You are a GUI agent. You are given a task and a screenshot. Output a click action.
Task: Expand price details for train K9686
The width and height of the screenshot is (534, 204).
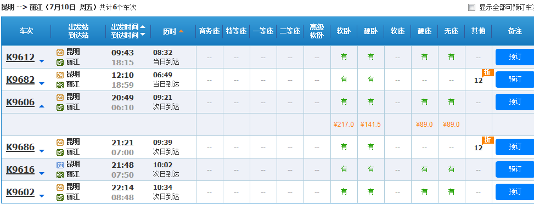(42, 151)
